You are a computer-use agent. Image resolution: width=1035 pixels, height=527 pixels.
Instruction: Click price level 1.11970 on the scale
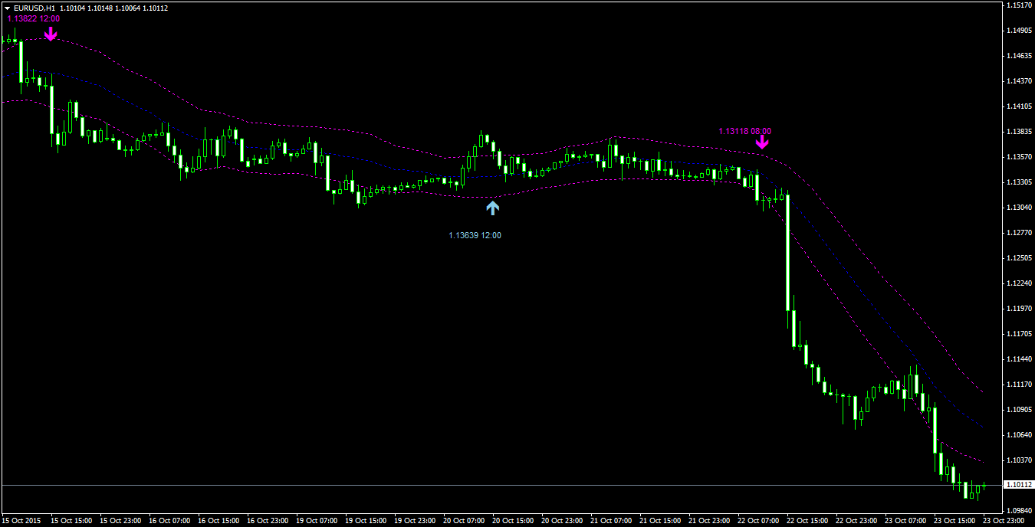pos(1019,309)
